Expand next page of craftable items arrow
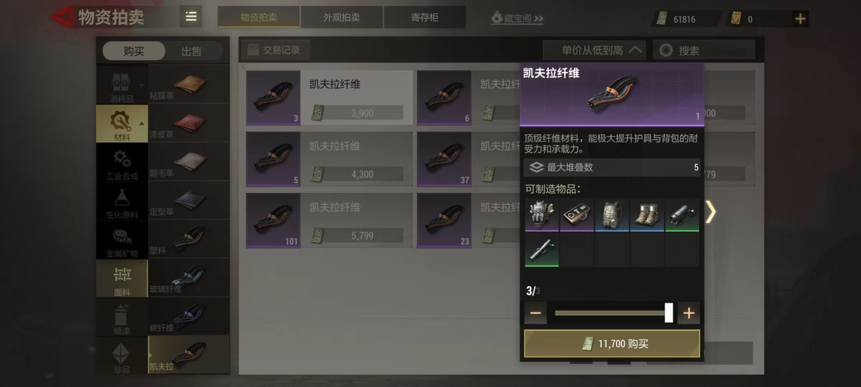Viewport: 861px width, 387px height. click(x=711, y=212)
